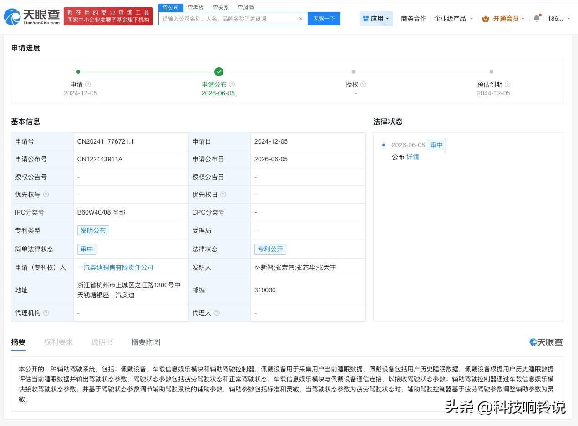Click the 天眼一下 search button
The image size is (578, 426).
point(324,19)
